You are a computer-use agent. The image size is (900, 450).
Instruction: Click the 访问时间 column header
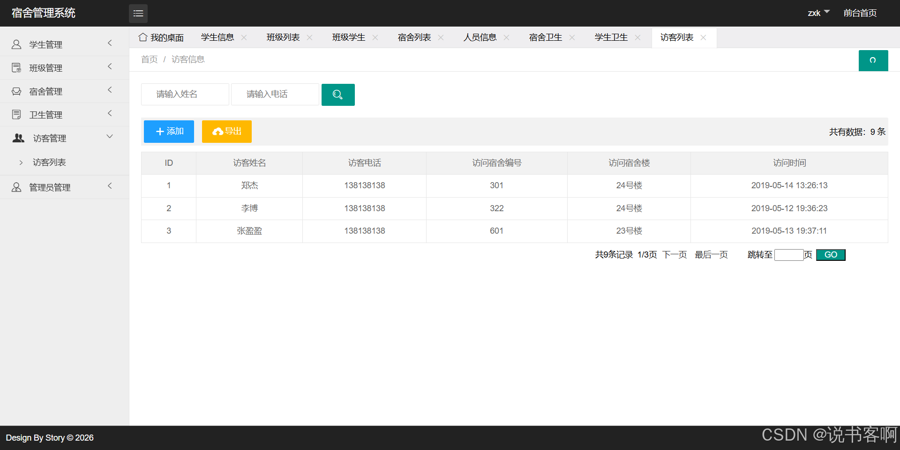789,163
